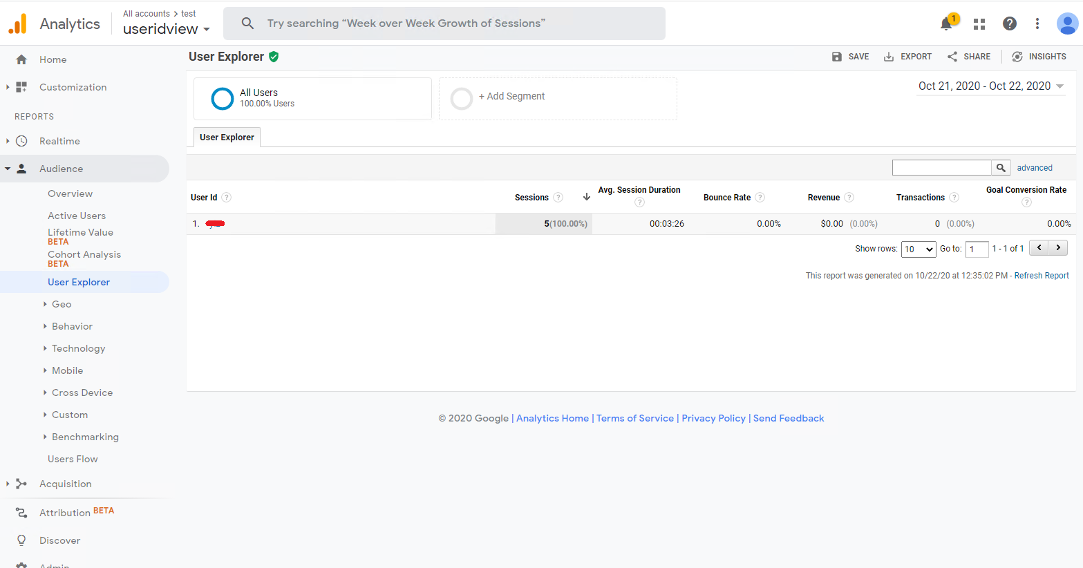Show help for Sessions column
The height and width of the screenshot is (568, 1083).
coord(558,198)
